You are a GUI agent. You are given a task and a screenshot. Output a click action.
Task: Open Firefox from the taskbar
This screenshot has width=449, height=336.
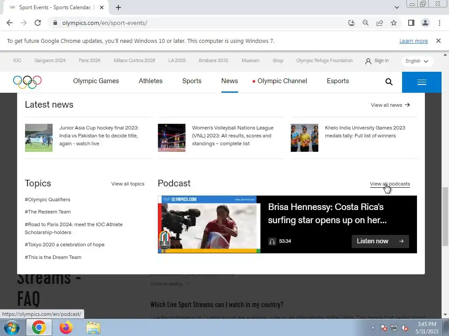click(x=66, y=328)
